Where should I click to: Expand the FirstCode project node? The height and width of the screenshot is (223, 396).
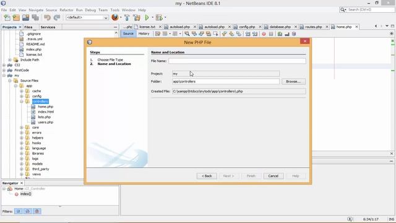pos(4,70)
